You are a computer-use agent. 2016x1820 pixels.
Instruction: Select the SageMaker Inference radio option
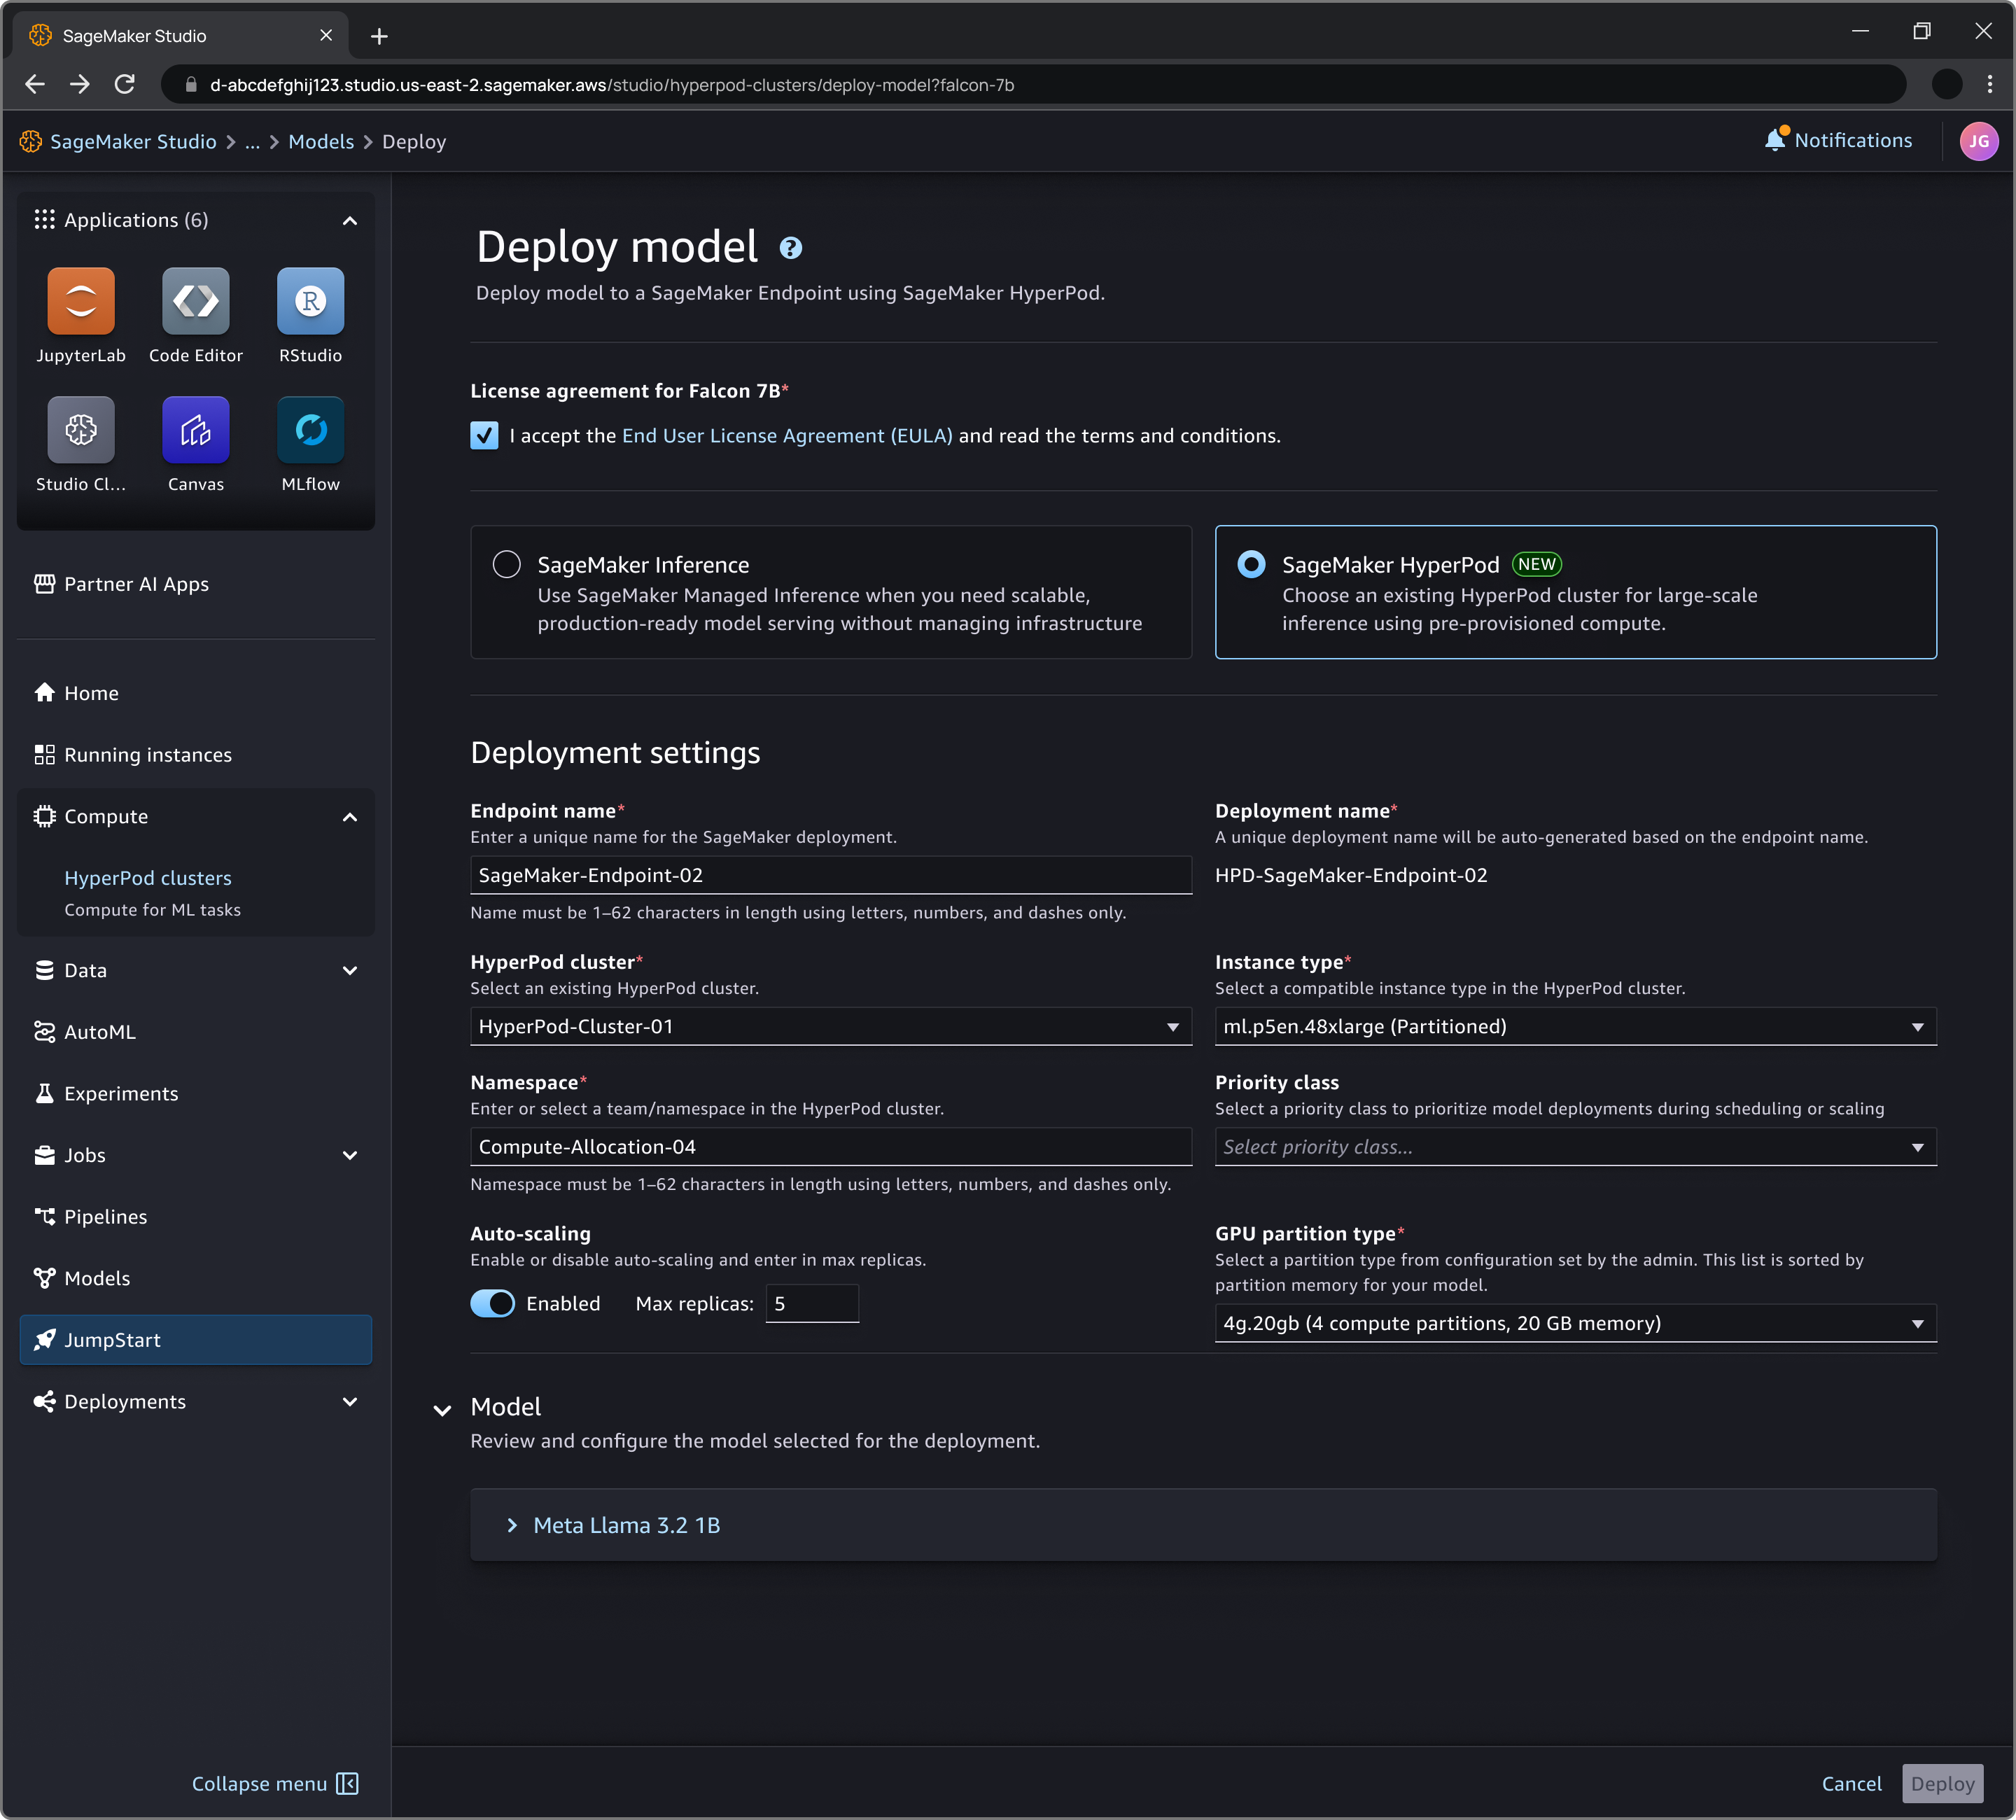[507, 564]
